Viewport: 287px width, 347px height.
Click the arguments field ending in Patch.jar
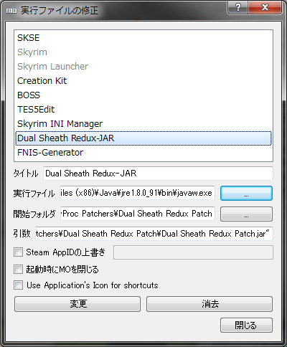tap(154, 234)
